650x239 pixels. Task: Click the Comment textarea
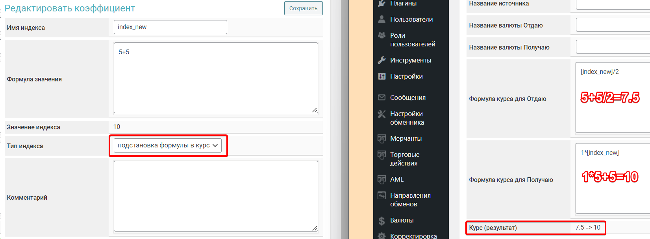(215, 196)
